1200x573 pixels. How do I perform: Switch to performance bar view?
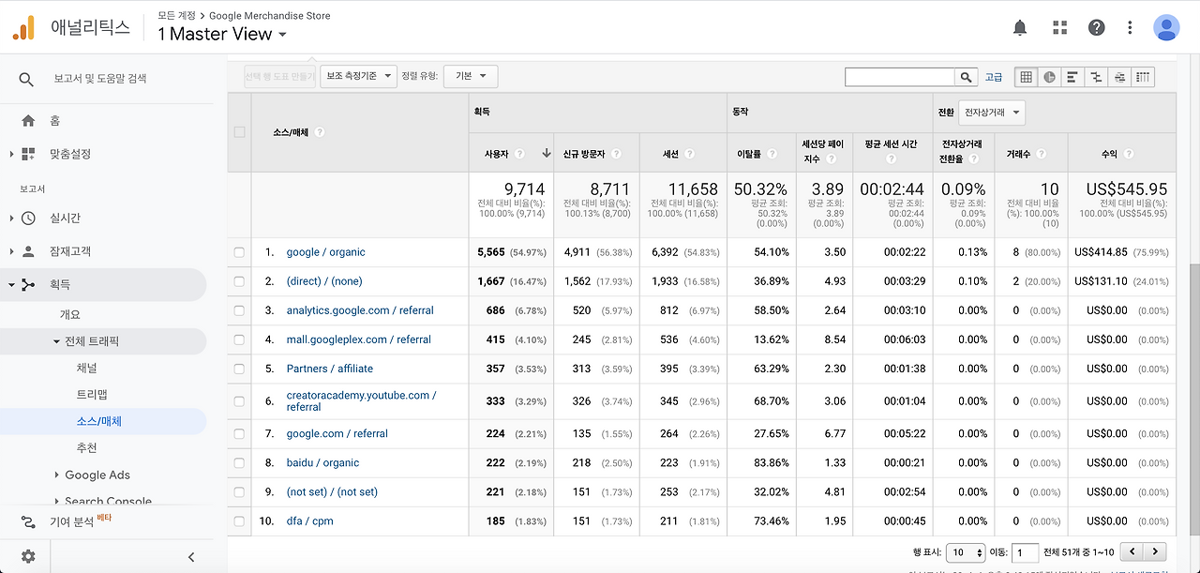click(1072, 77)
